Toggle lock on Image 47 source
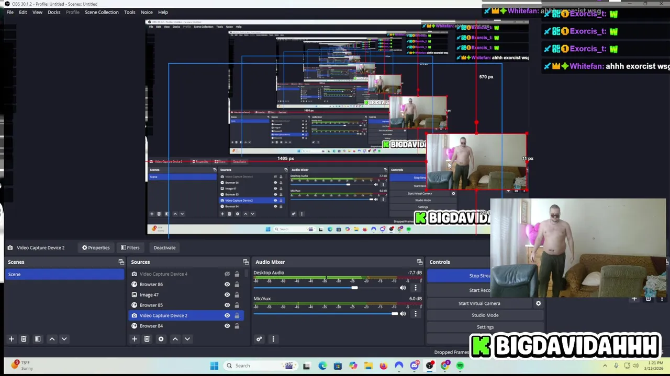 [237, 295]
